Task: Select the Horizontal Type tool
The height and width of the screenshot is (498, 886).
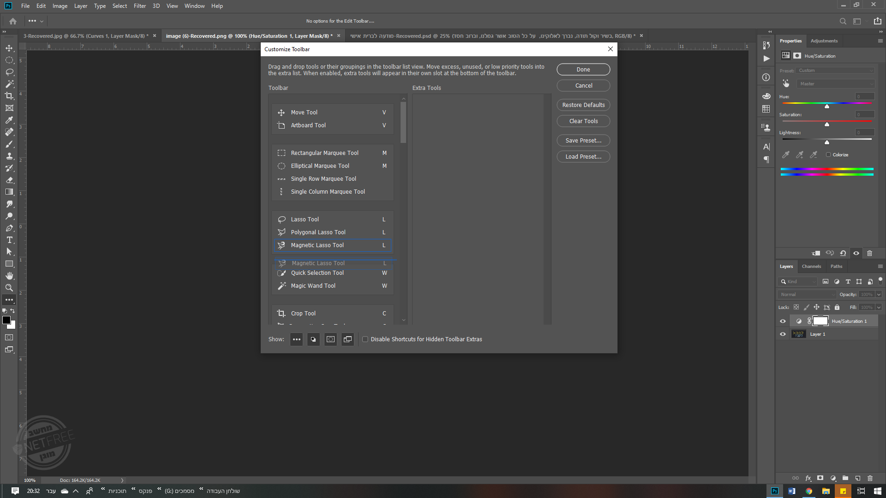Action: coord(9,240)
